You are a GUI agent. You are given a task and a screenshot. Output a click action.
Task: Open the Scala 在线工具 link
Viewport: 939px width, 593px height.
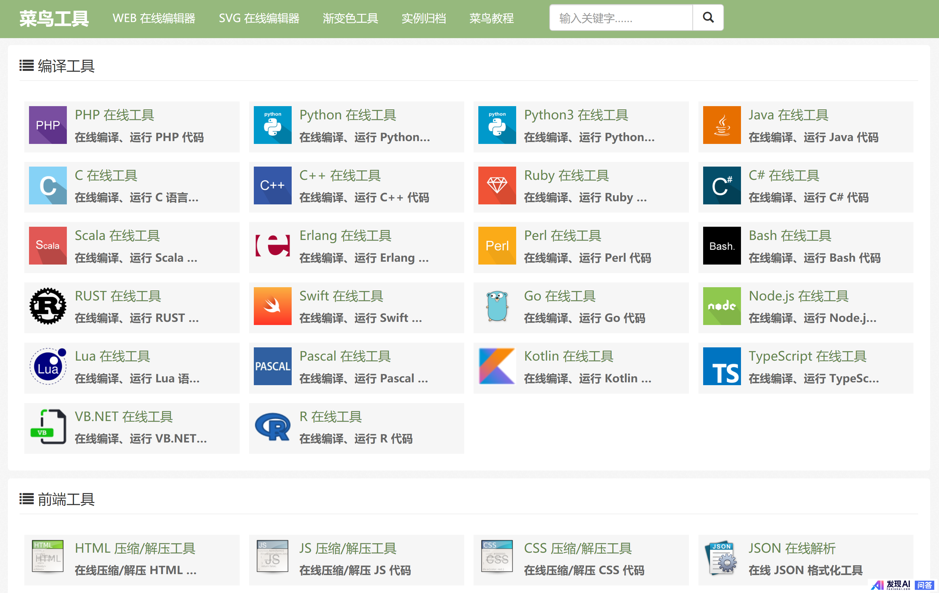coord(117,236)
